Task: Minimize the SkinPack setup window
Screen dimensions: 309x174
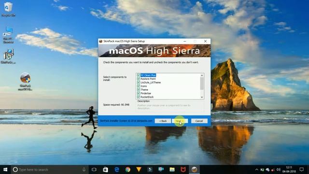Action: pos(184,41)
